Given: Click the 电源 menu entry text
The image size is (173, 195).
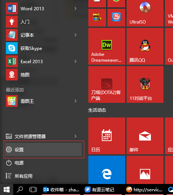Looking at the screenshot, I should point(19,163).
